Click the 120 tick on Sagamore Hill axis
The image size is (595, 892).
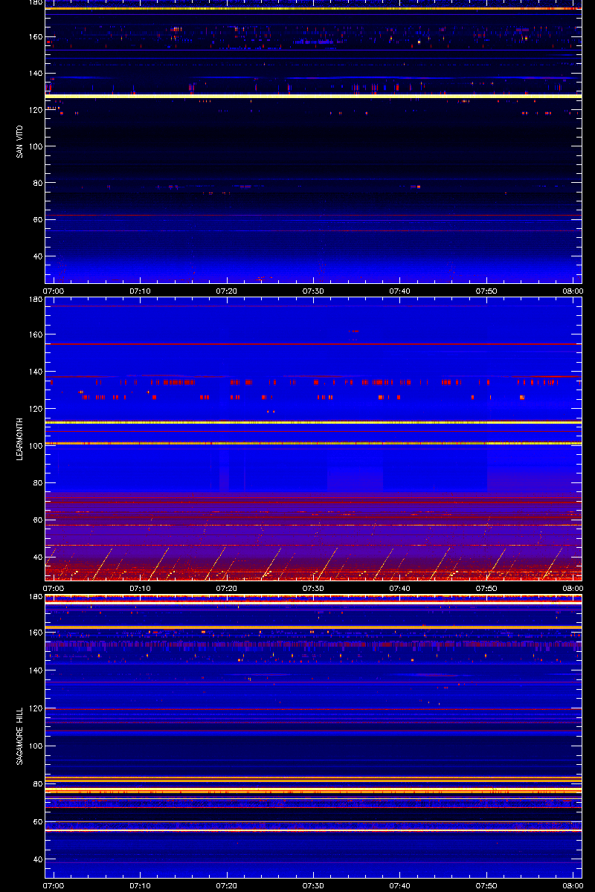click(36, 708)
